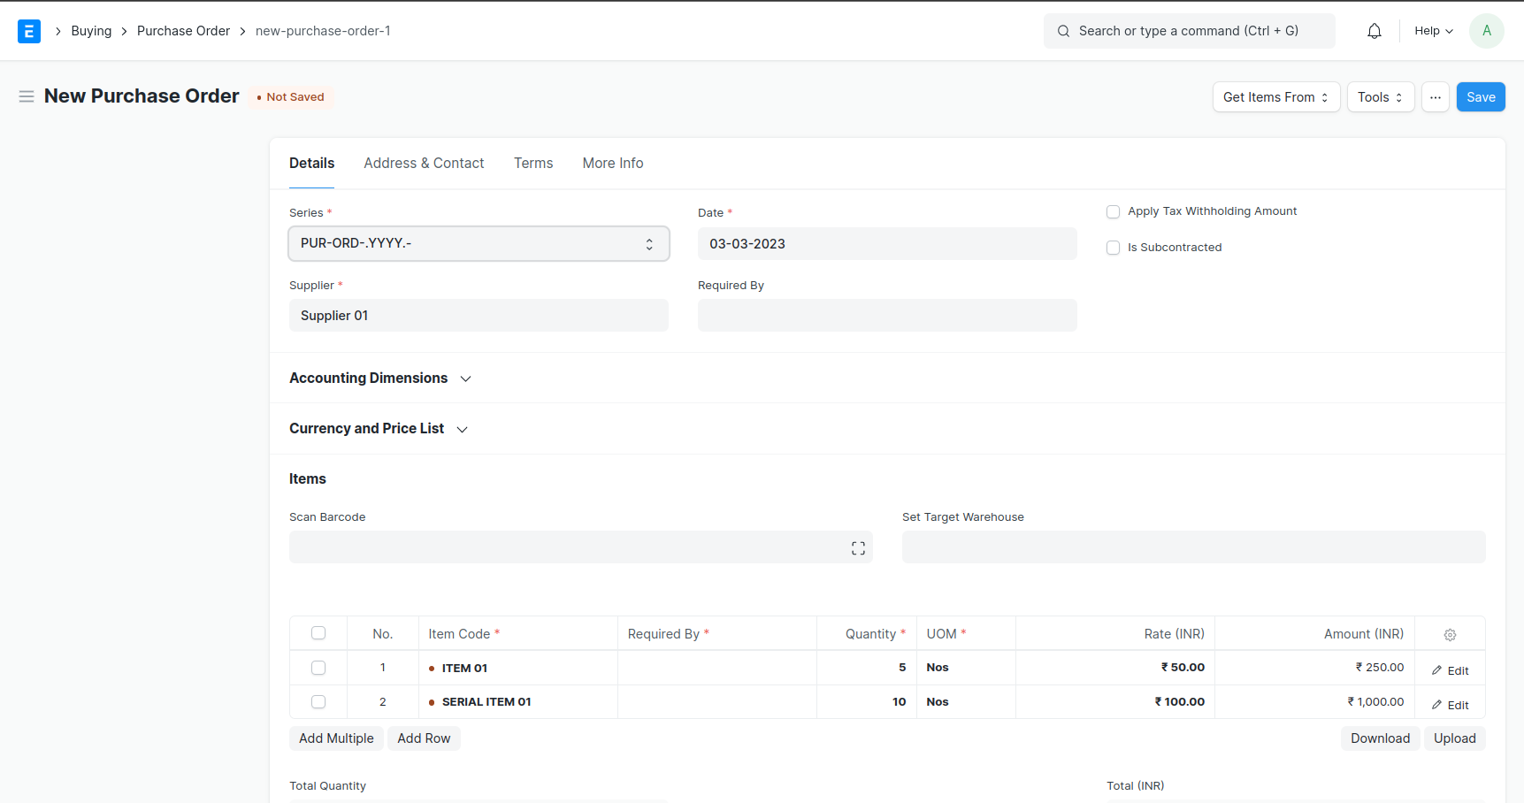This screenshot has height=803, width=1524.
Task: Open items table settings via the gear icon
Action: 1450,634
